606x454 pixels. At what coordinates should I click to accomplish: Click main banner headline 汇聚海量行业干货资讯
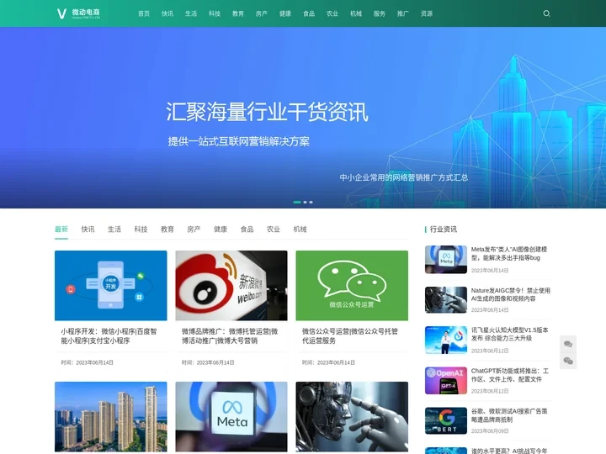267,112
